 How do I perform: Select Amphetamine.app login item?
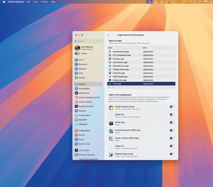tap(141, 52)
